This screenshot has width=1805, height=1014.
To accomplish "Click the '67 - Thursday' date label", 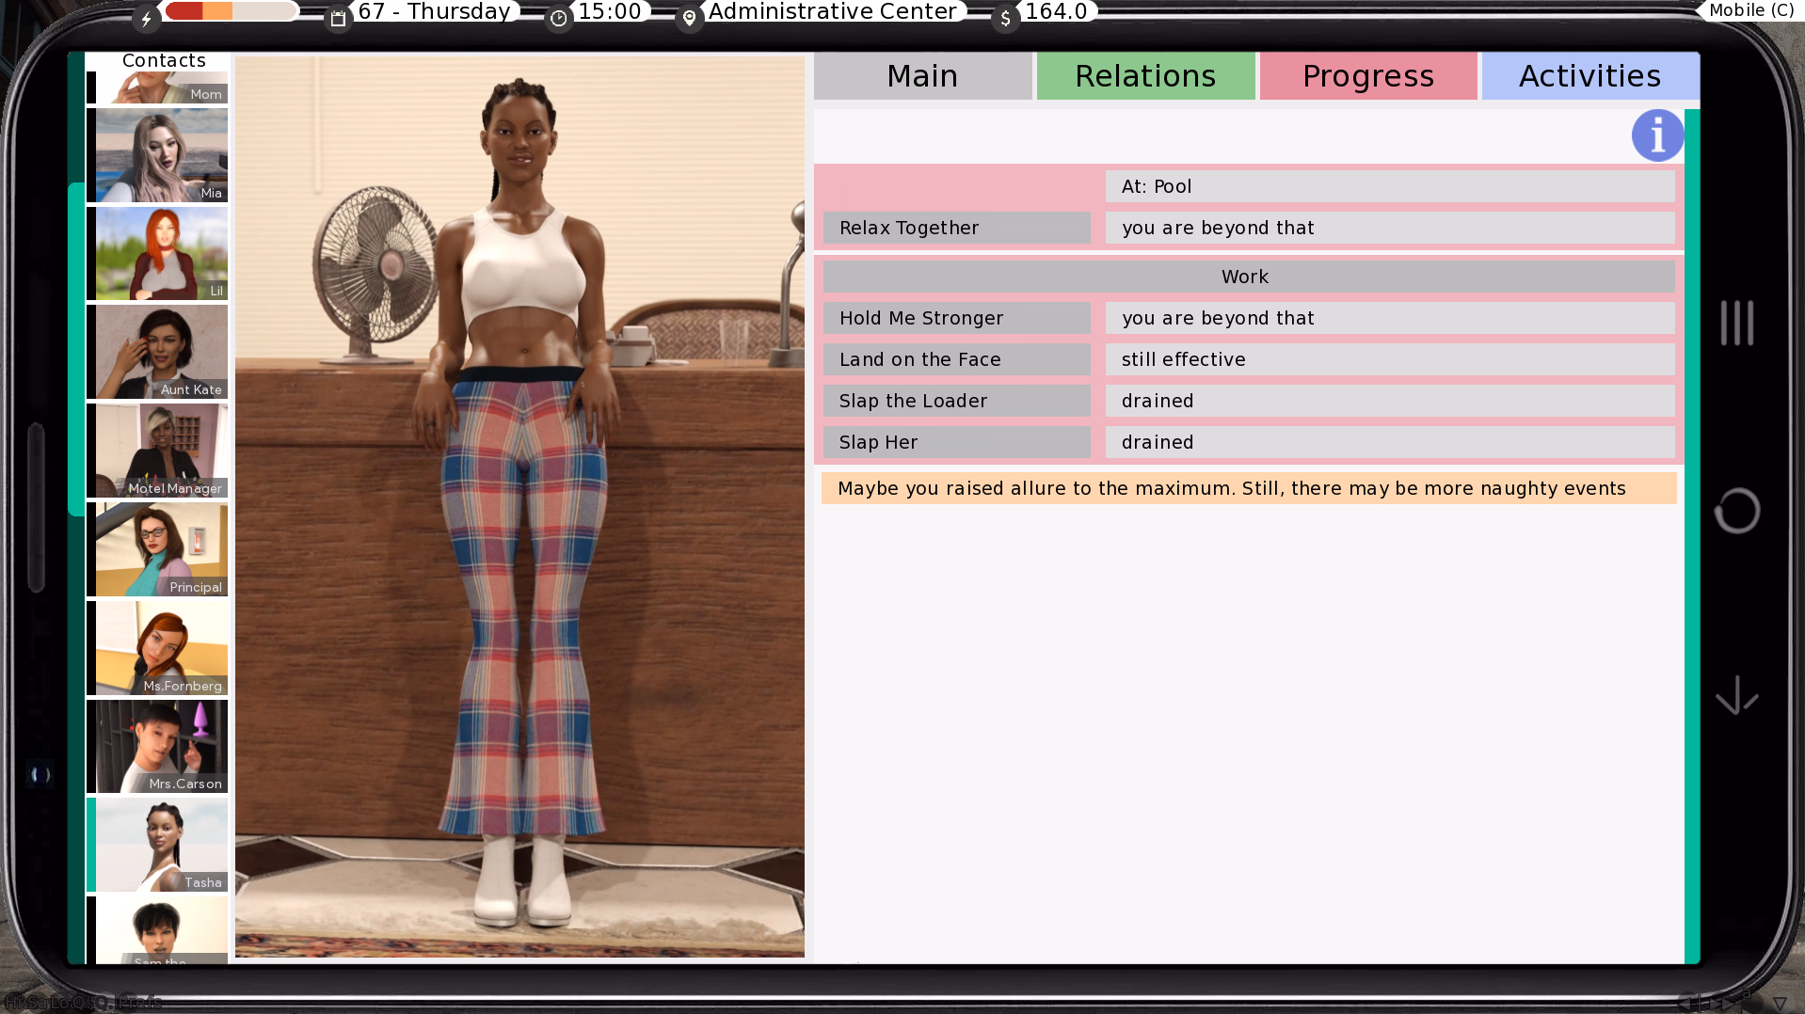I will (434, 11).
